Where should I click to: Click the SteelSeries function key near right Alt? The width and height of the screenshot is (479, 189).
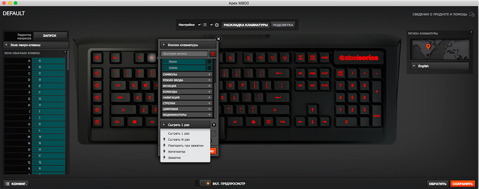click(x=253, y=122)
